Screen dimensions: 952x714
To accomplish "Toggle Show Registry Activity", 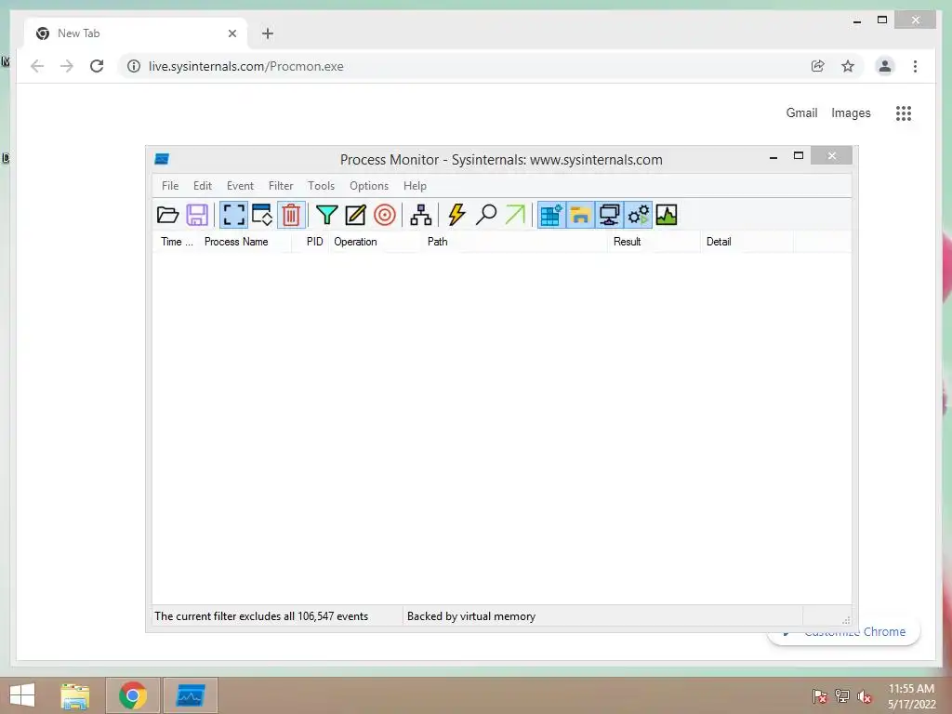I will (551, 215).
